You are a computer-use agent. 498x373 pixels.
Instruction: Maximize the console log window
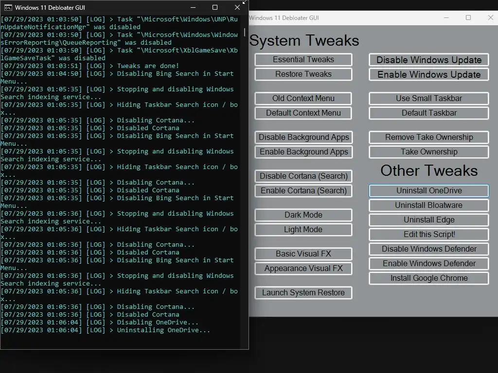tap(215, 7)
